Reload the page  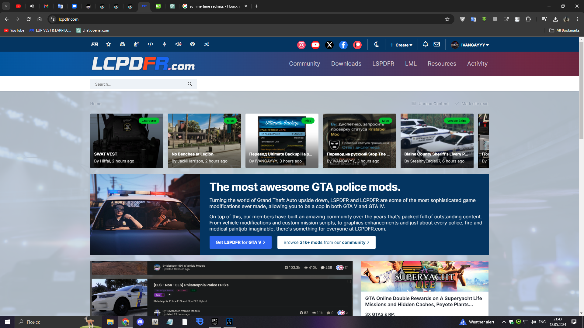click(29, 19)
